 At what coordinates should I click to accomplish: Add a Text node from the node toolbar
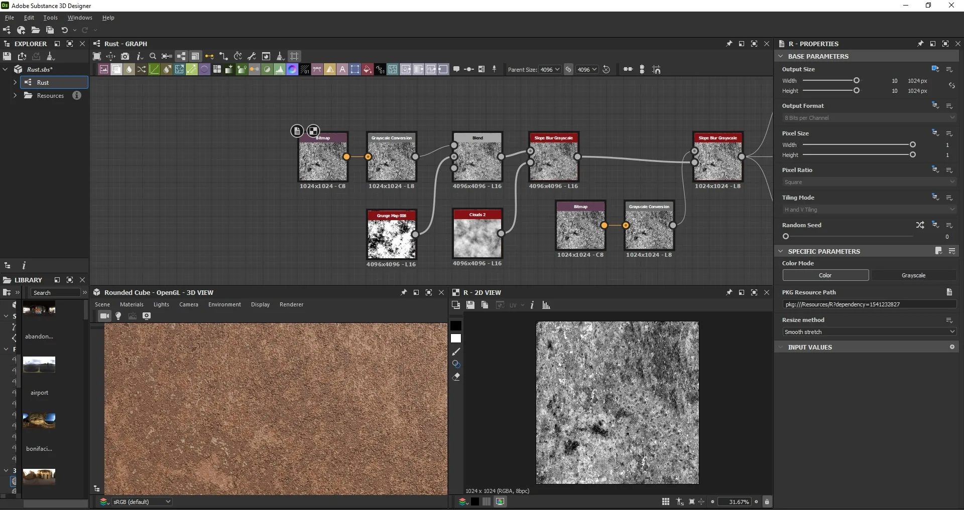[342, 70]
